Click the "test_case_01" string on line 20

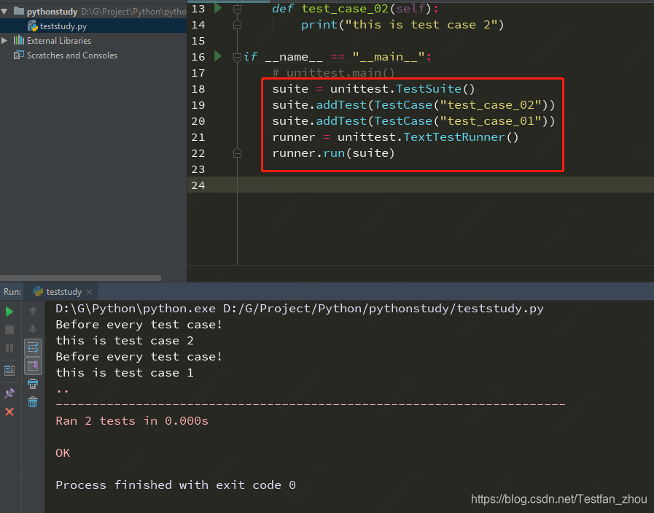pos(491,121)
